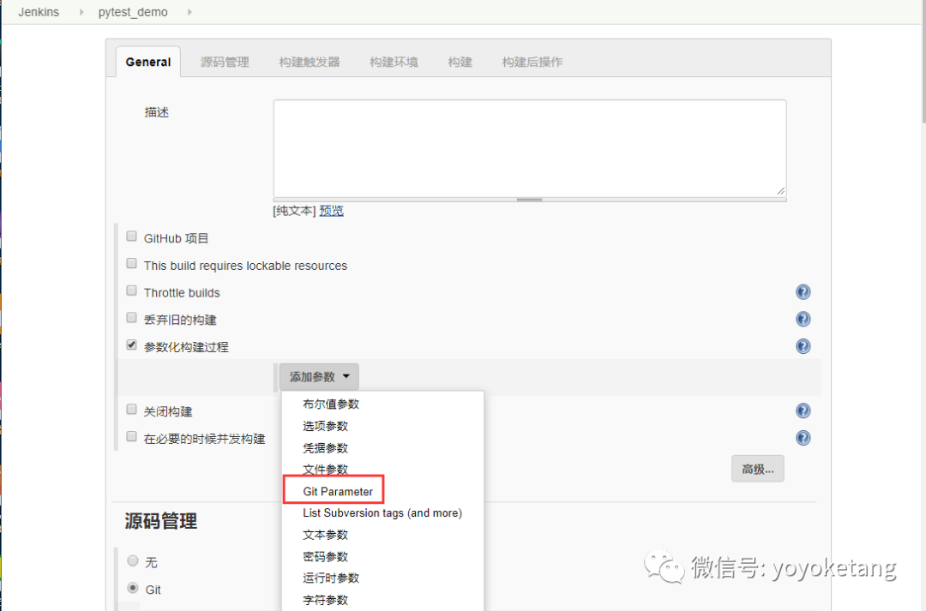This screenshot has width=926, height=611.
Task: Click the 高级... button
Action: 758,469
